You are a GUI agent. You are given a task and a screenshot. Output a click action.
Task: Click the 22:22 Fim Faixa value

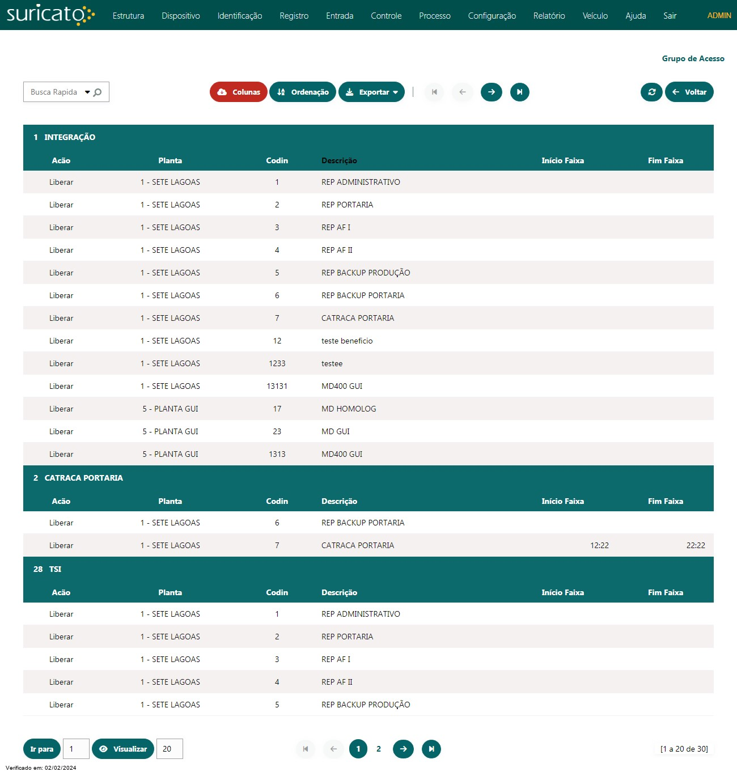pyautogui.click(x=696, y=545)
